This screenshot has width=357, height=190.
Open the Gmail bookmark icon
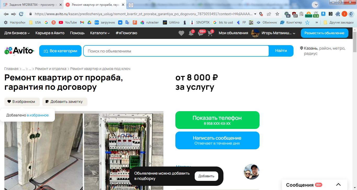pyautogui.click(x=82, y=22)
